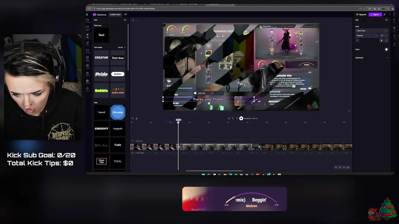Image resolution: width=399 pixels, height=224 pixels.
Task: Click the Upgrade button
Action: point(361,15)
